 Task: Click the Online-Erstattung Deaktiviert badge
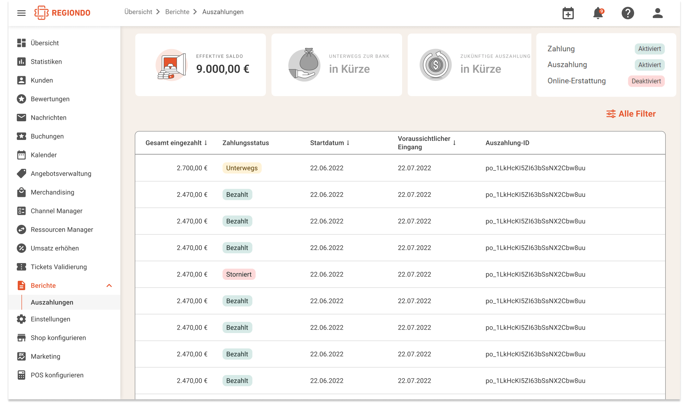(x=646, y=81)
